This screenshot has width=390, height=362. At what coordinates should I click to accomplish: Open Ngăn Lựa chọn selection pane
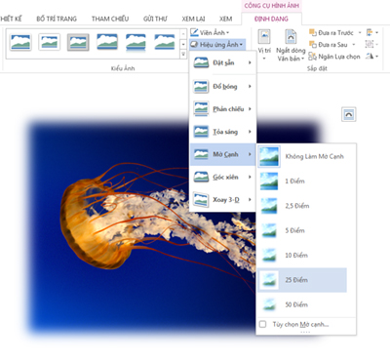[x=334, y=57]
